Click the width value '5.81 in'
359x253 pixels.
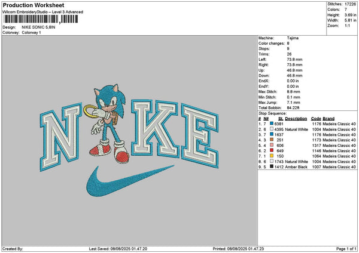click(x=351, y=20)
